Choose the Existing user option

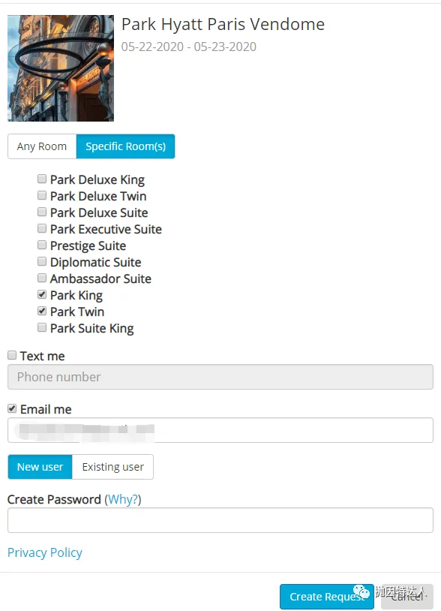pyautogui.click(x=113, y=467)
